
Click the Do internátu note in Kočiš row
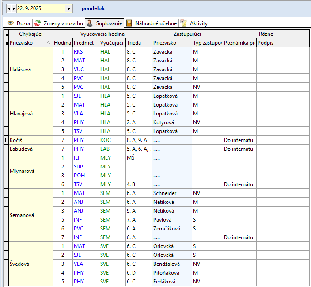(239, 140)
